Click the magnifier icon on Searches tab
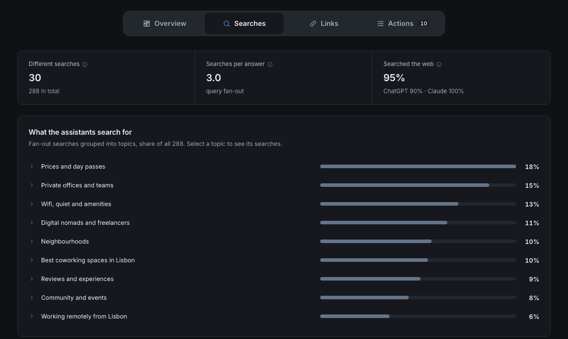The width and height of the screenshot is (568, 339). pyautogui.click(x=227, y=24)
